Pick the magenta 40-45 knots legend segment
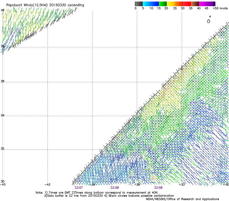The image size is (229, 201). 203,4
